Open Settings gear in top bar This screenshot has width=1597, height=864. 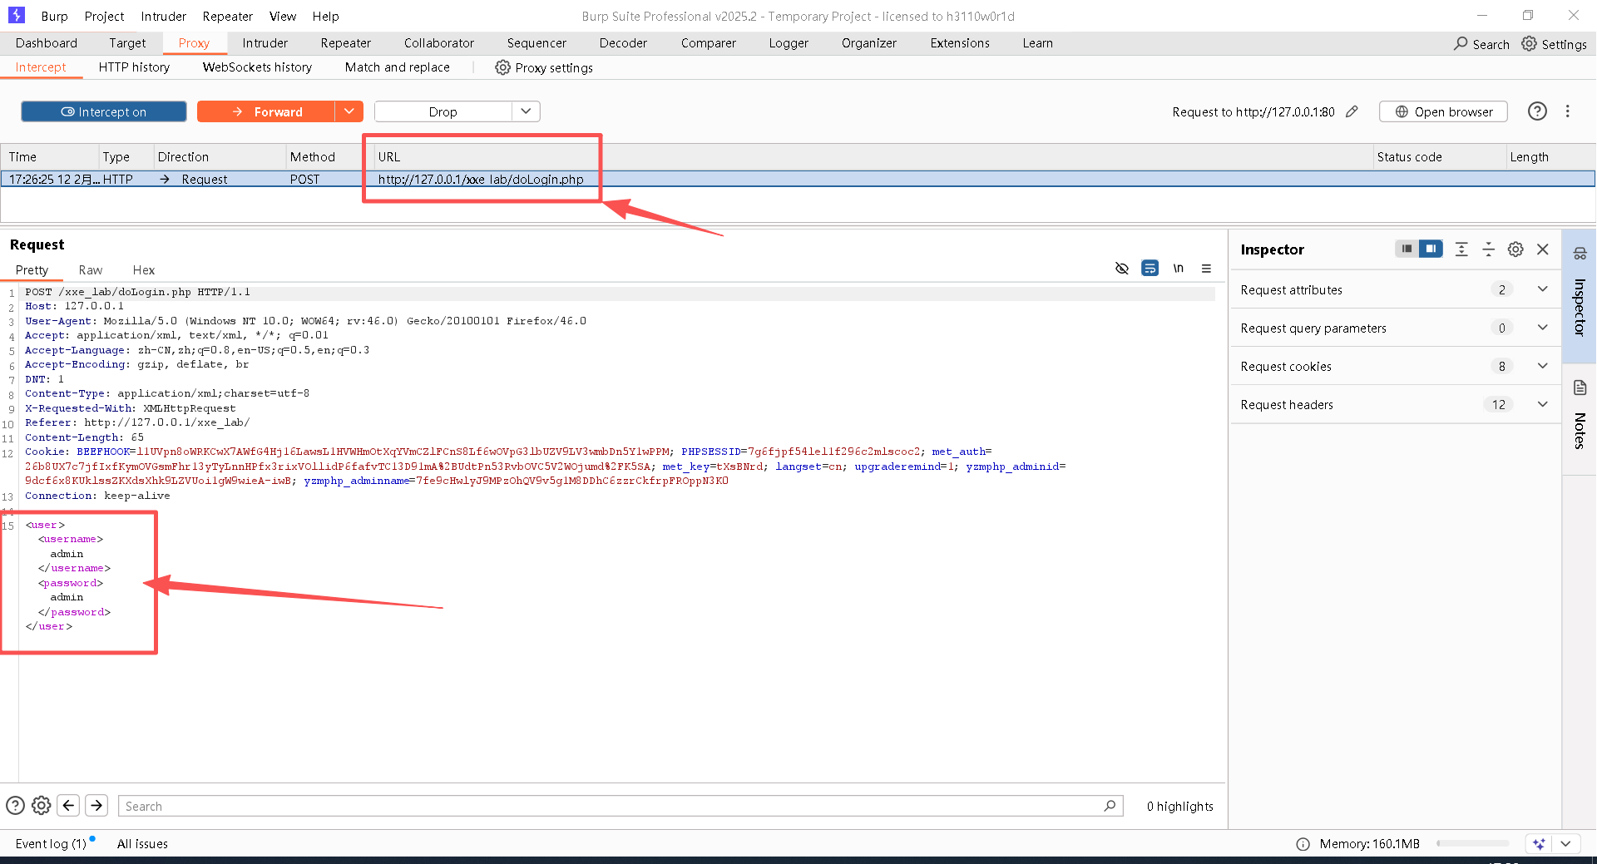[x=1529, y=43]
